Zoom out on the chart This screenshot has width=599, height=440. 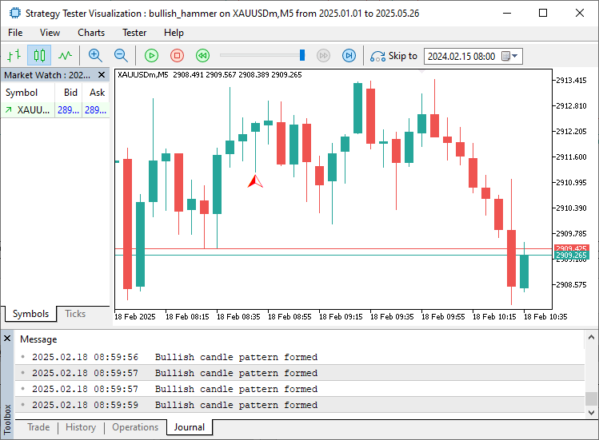click(121, 56)
